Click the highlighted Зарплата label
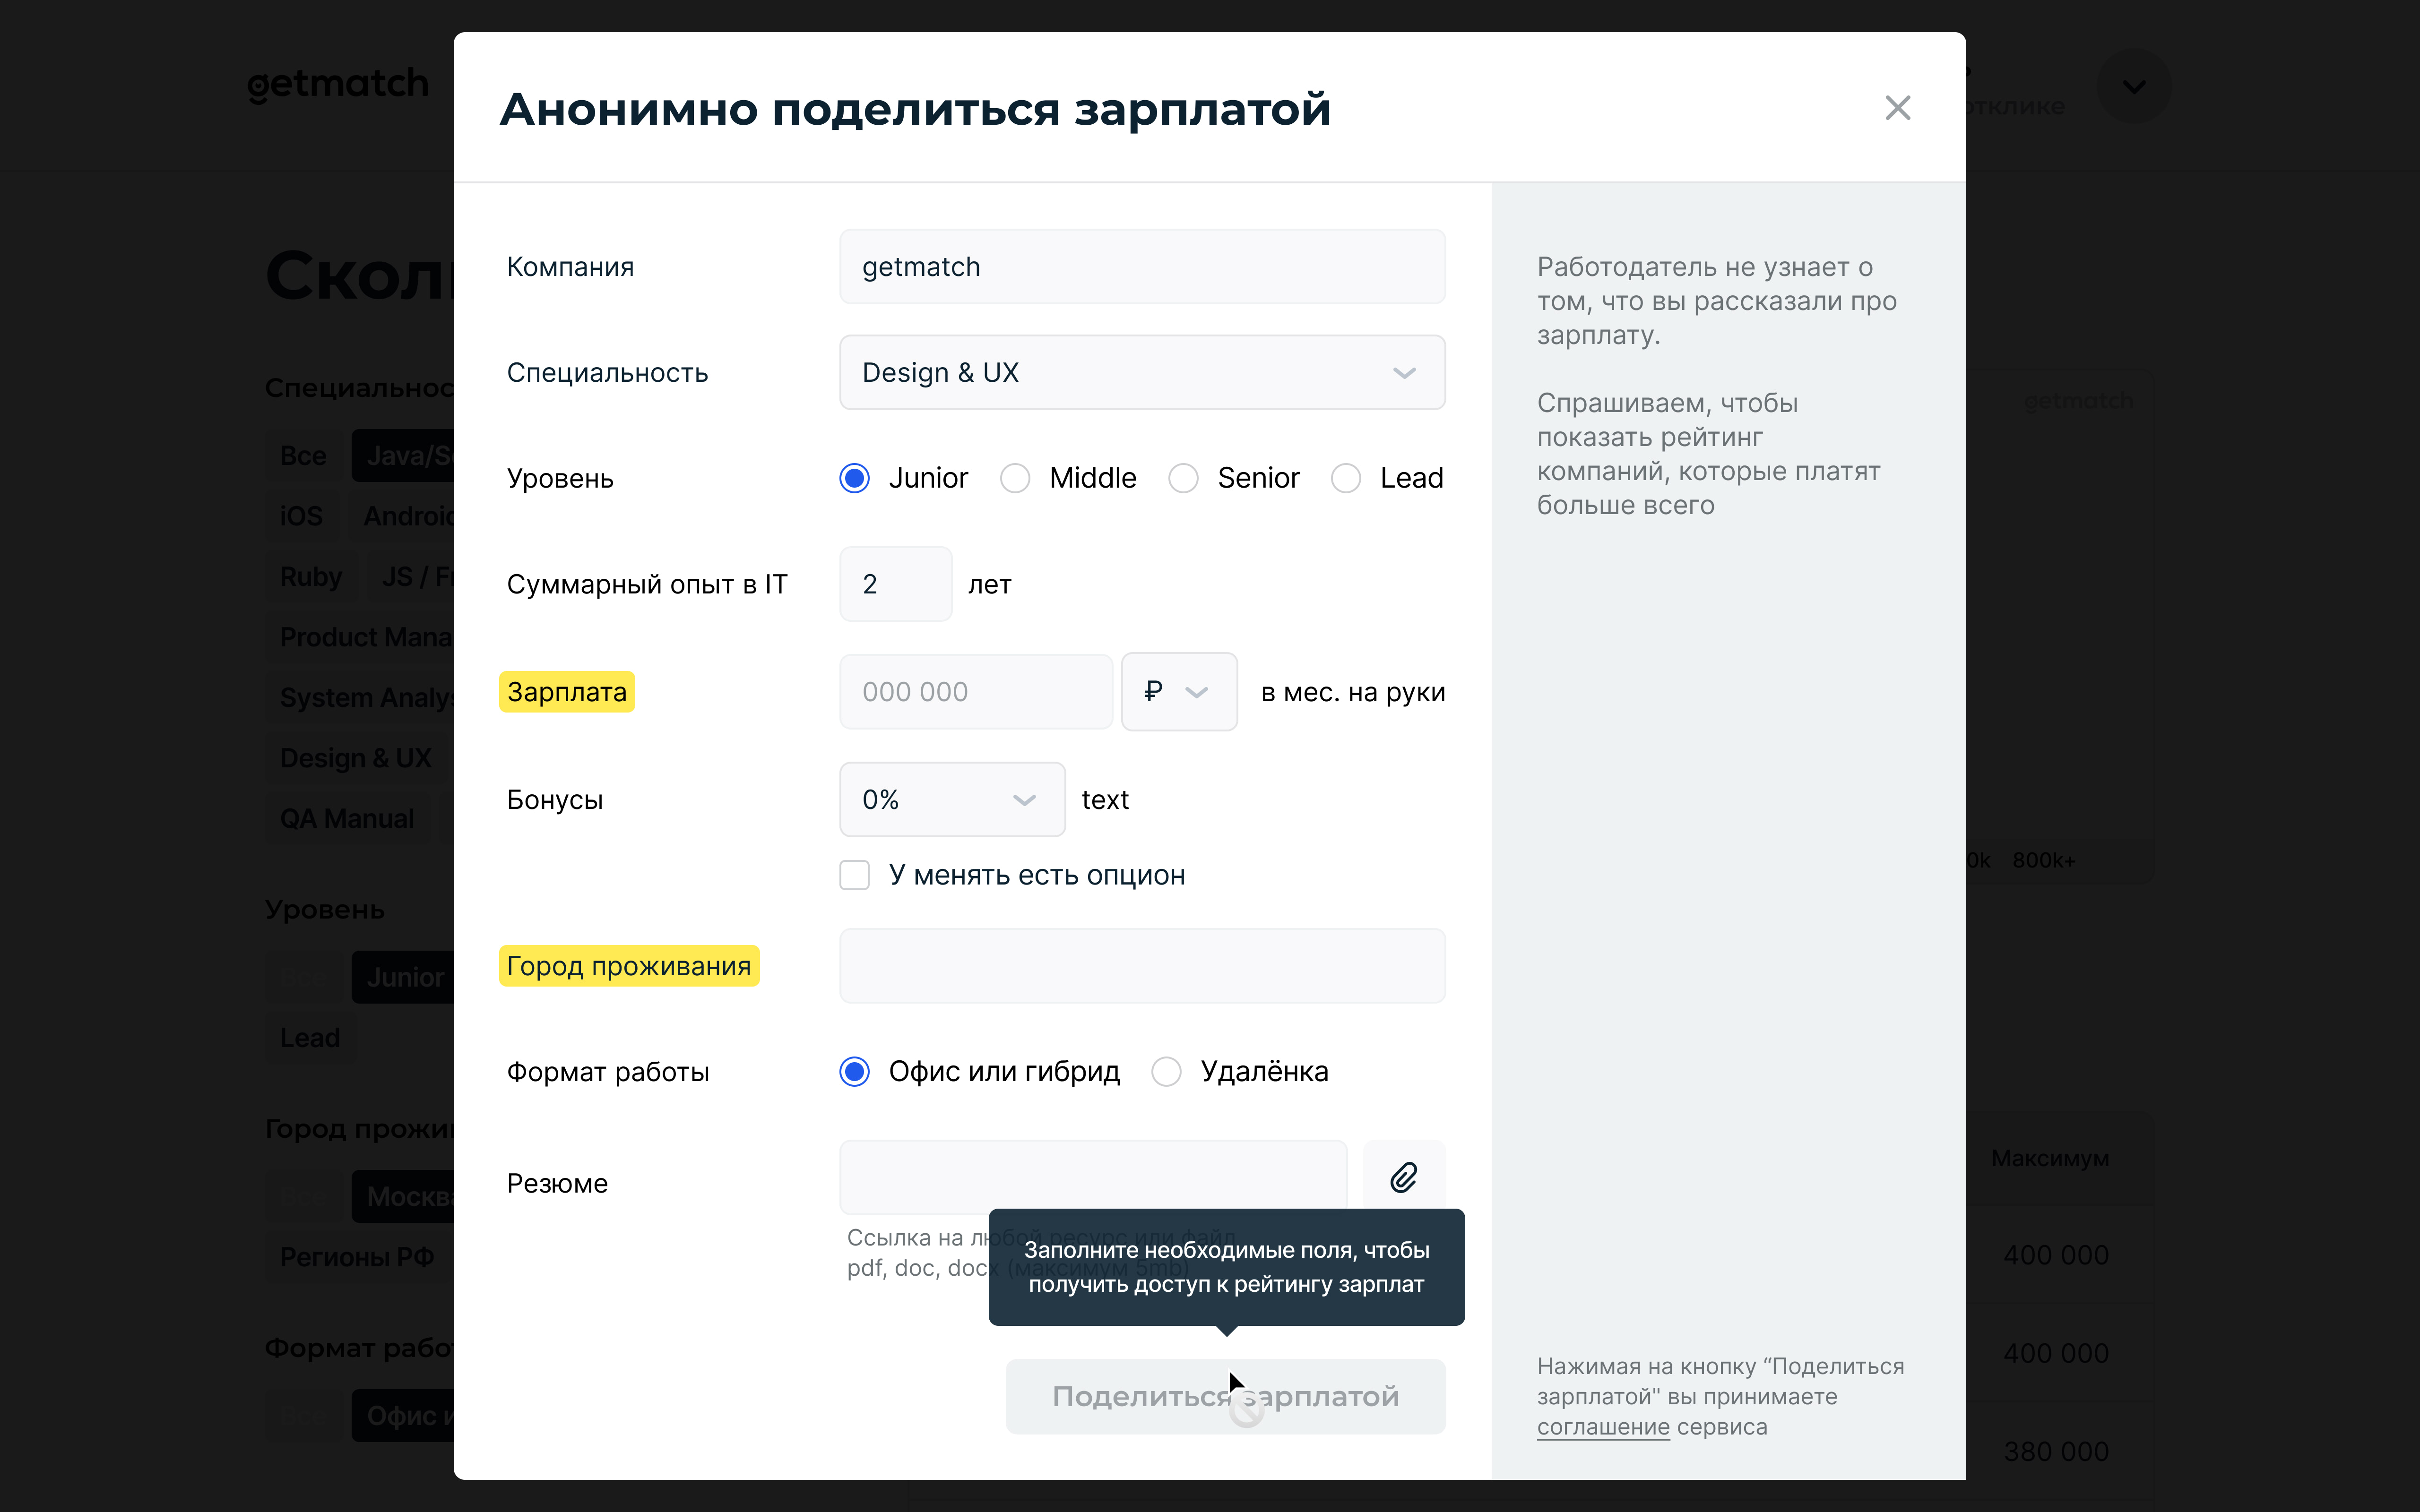 pos(567,692)
